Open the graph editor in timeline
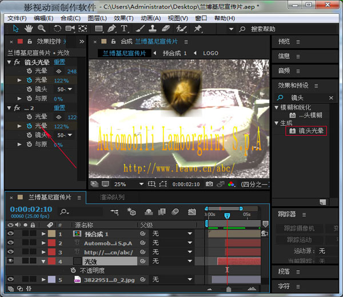343x297 pixels. (x=192, y=212)
